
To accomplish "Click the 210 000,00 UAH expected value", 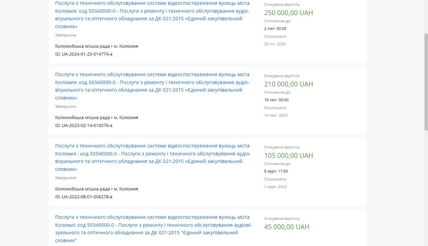I will (289, 84).
